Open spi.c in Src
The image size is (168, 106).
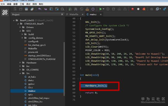(30, 94)
